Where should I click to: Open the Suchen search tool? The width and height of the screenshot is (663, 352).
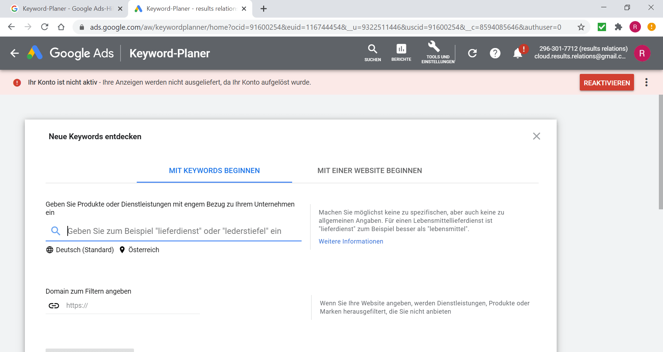pyautogui.click(x=373, y=53)
